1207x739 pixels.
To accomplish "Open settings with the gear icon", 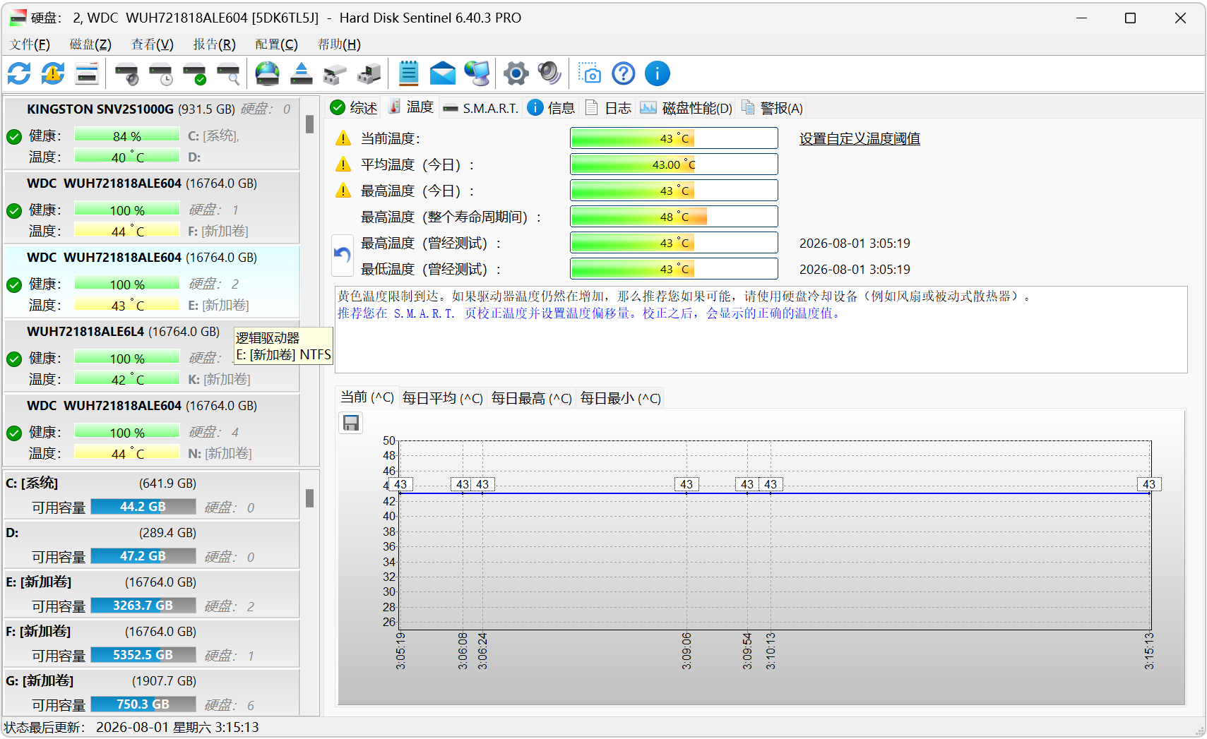I will [516, 73].
